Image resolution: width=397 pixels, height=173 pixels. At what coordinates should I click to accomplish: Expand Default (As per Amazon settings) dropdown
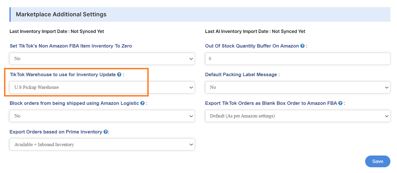(297, 116)
